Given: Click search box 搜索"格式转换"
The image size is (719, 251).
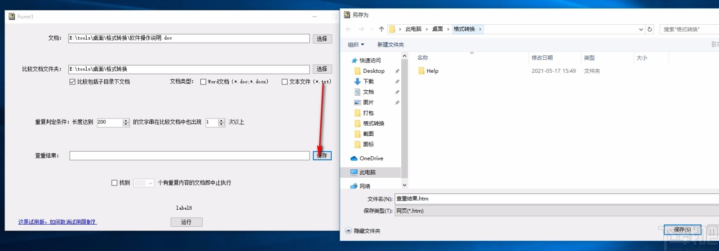Looking at the screenshot, I should [689, 29].
